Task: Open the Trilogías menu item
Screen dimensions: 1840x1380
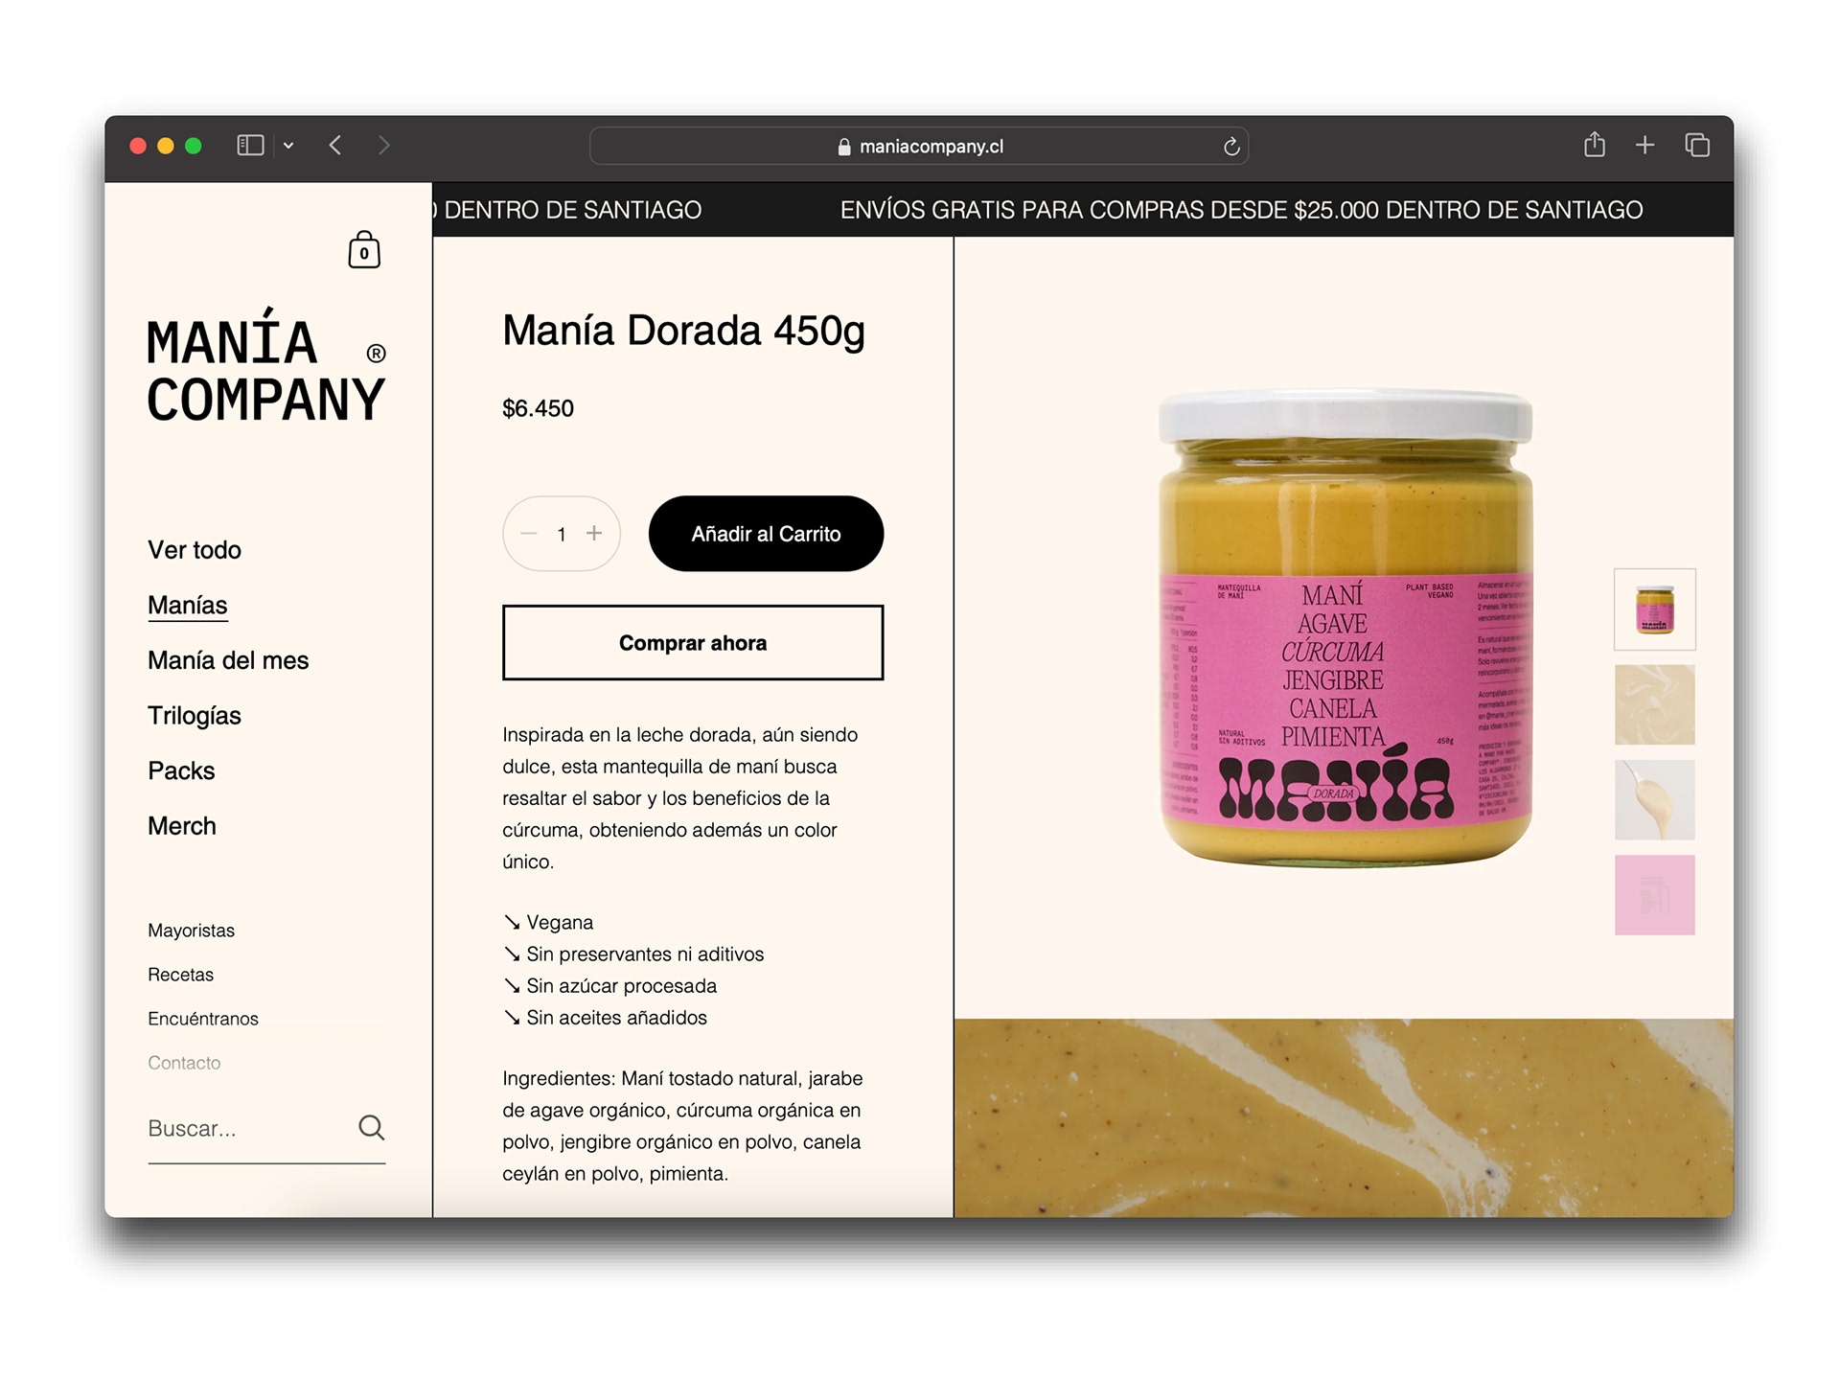Action: [x=195, y=716]
